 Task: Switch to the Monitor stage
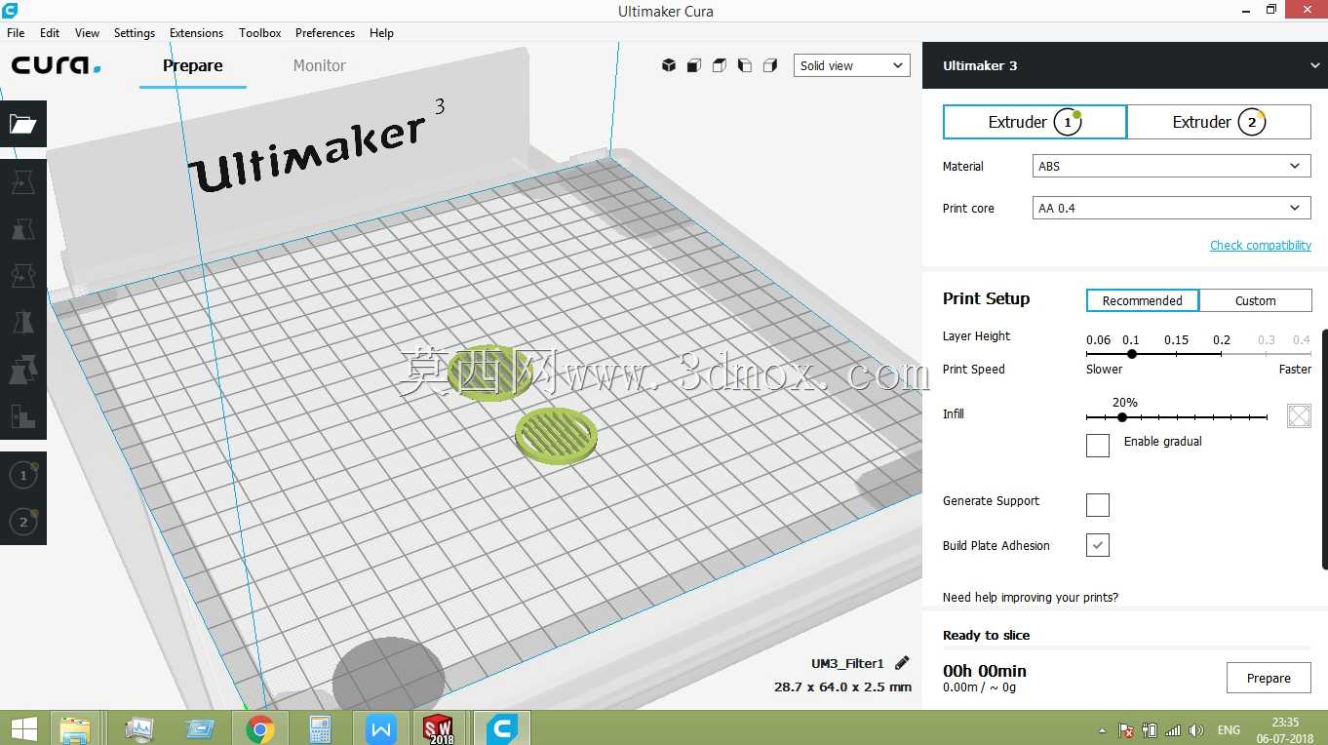point(320,65)
